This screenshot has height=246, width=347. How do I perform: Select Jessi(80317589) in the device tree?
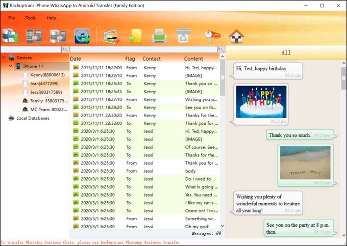tap(46, 92)
